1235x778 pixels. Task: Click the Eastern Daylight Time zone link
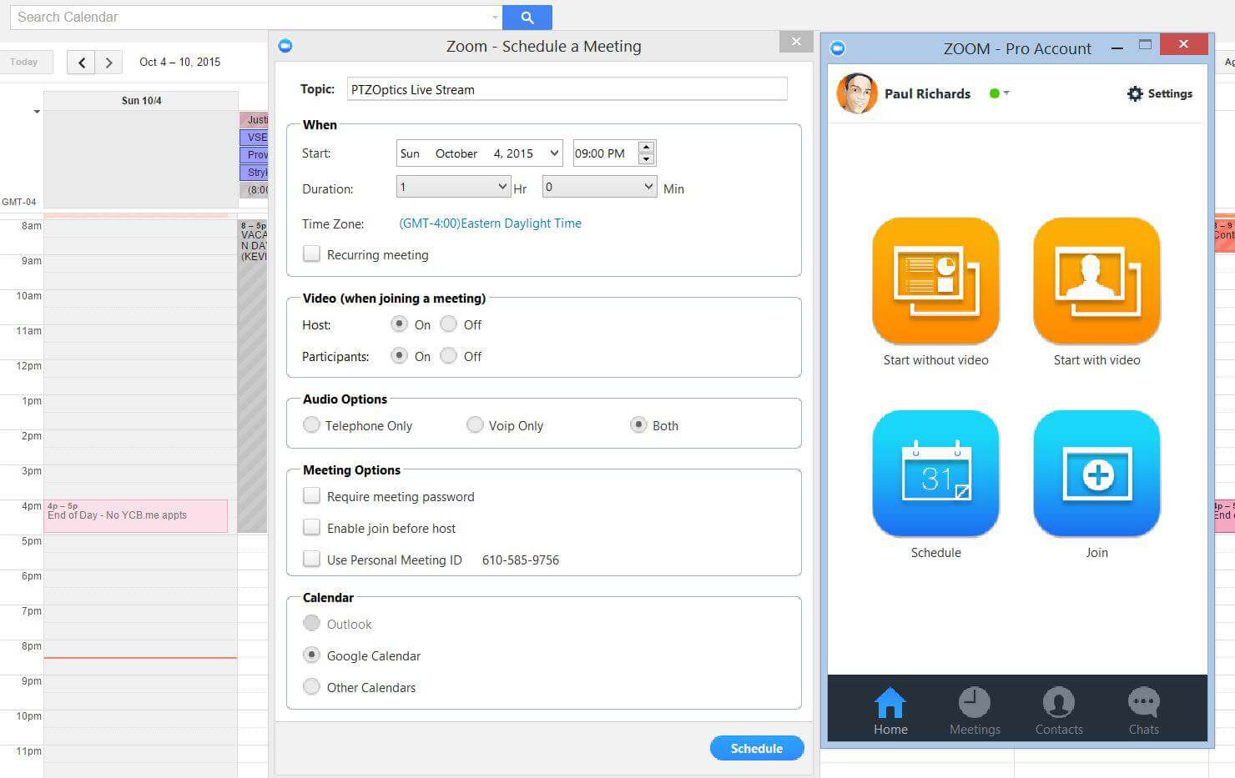[x=490, y=223]
